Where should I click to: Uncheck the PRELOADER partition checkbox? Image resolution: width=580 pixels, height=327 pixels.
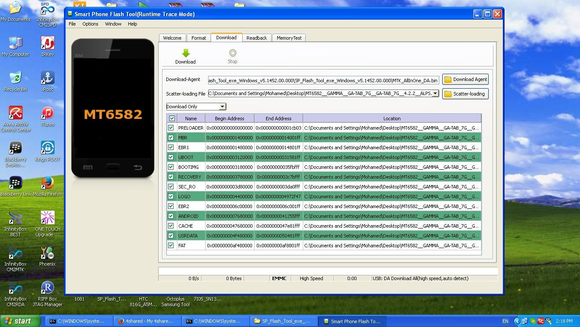171,128
